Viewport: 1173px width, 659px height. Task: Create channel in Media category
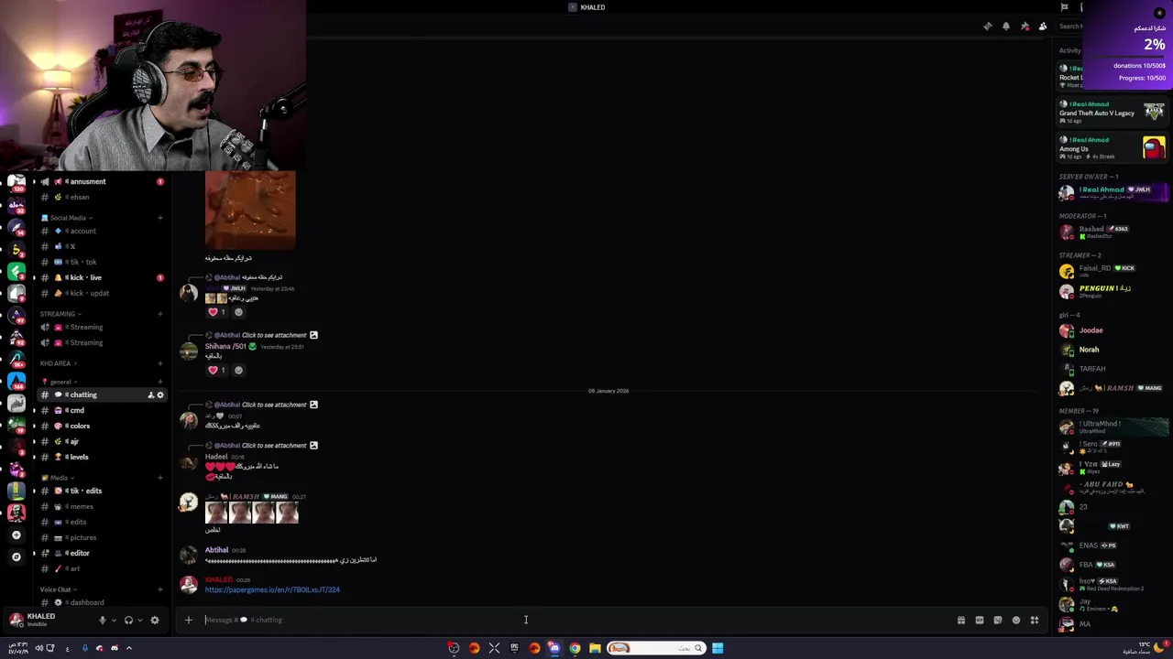pos(160,478)
